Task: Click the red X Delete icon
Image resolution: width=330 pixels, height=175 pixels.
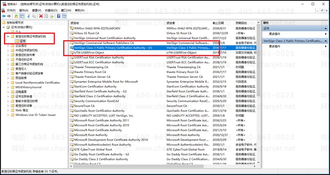Action: point(41,16)
